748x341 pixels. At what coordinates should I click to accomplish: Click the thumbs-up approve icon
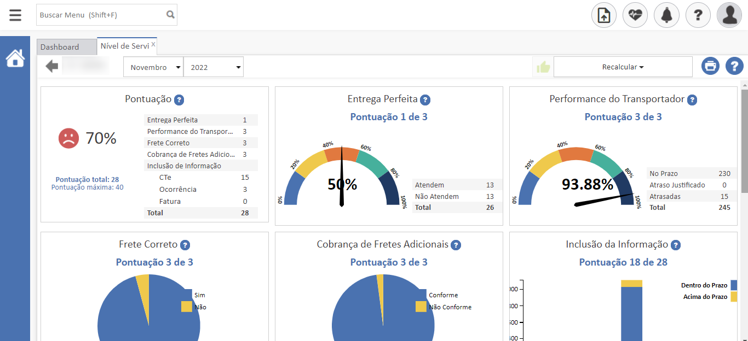[543, 67]
